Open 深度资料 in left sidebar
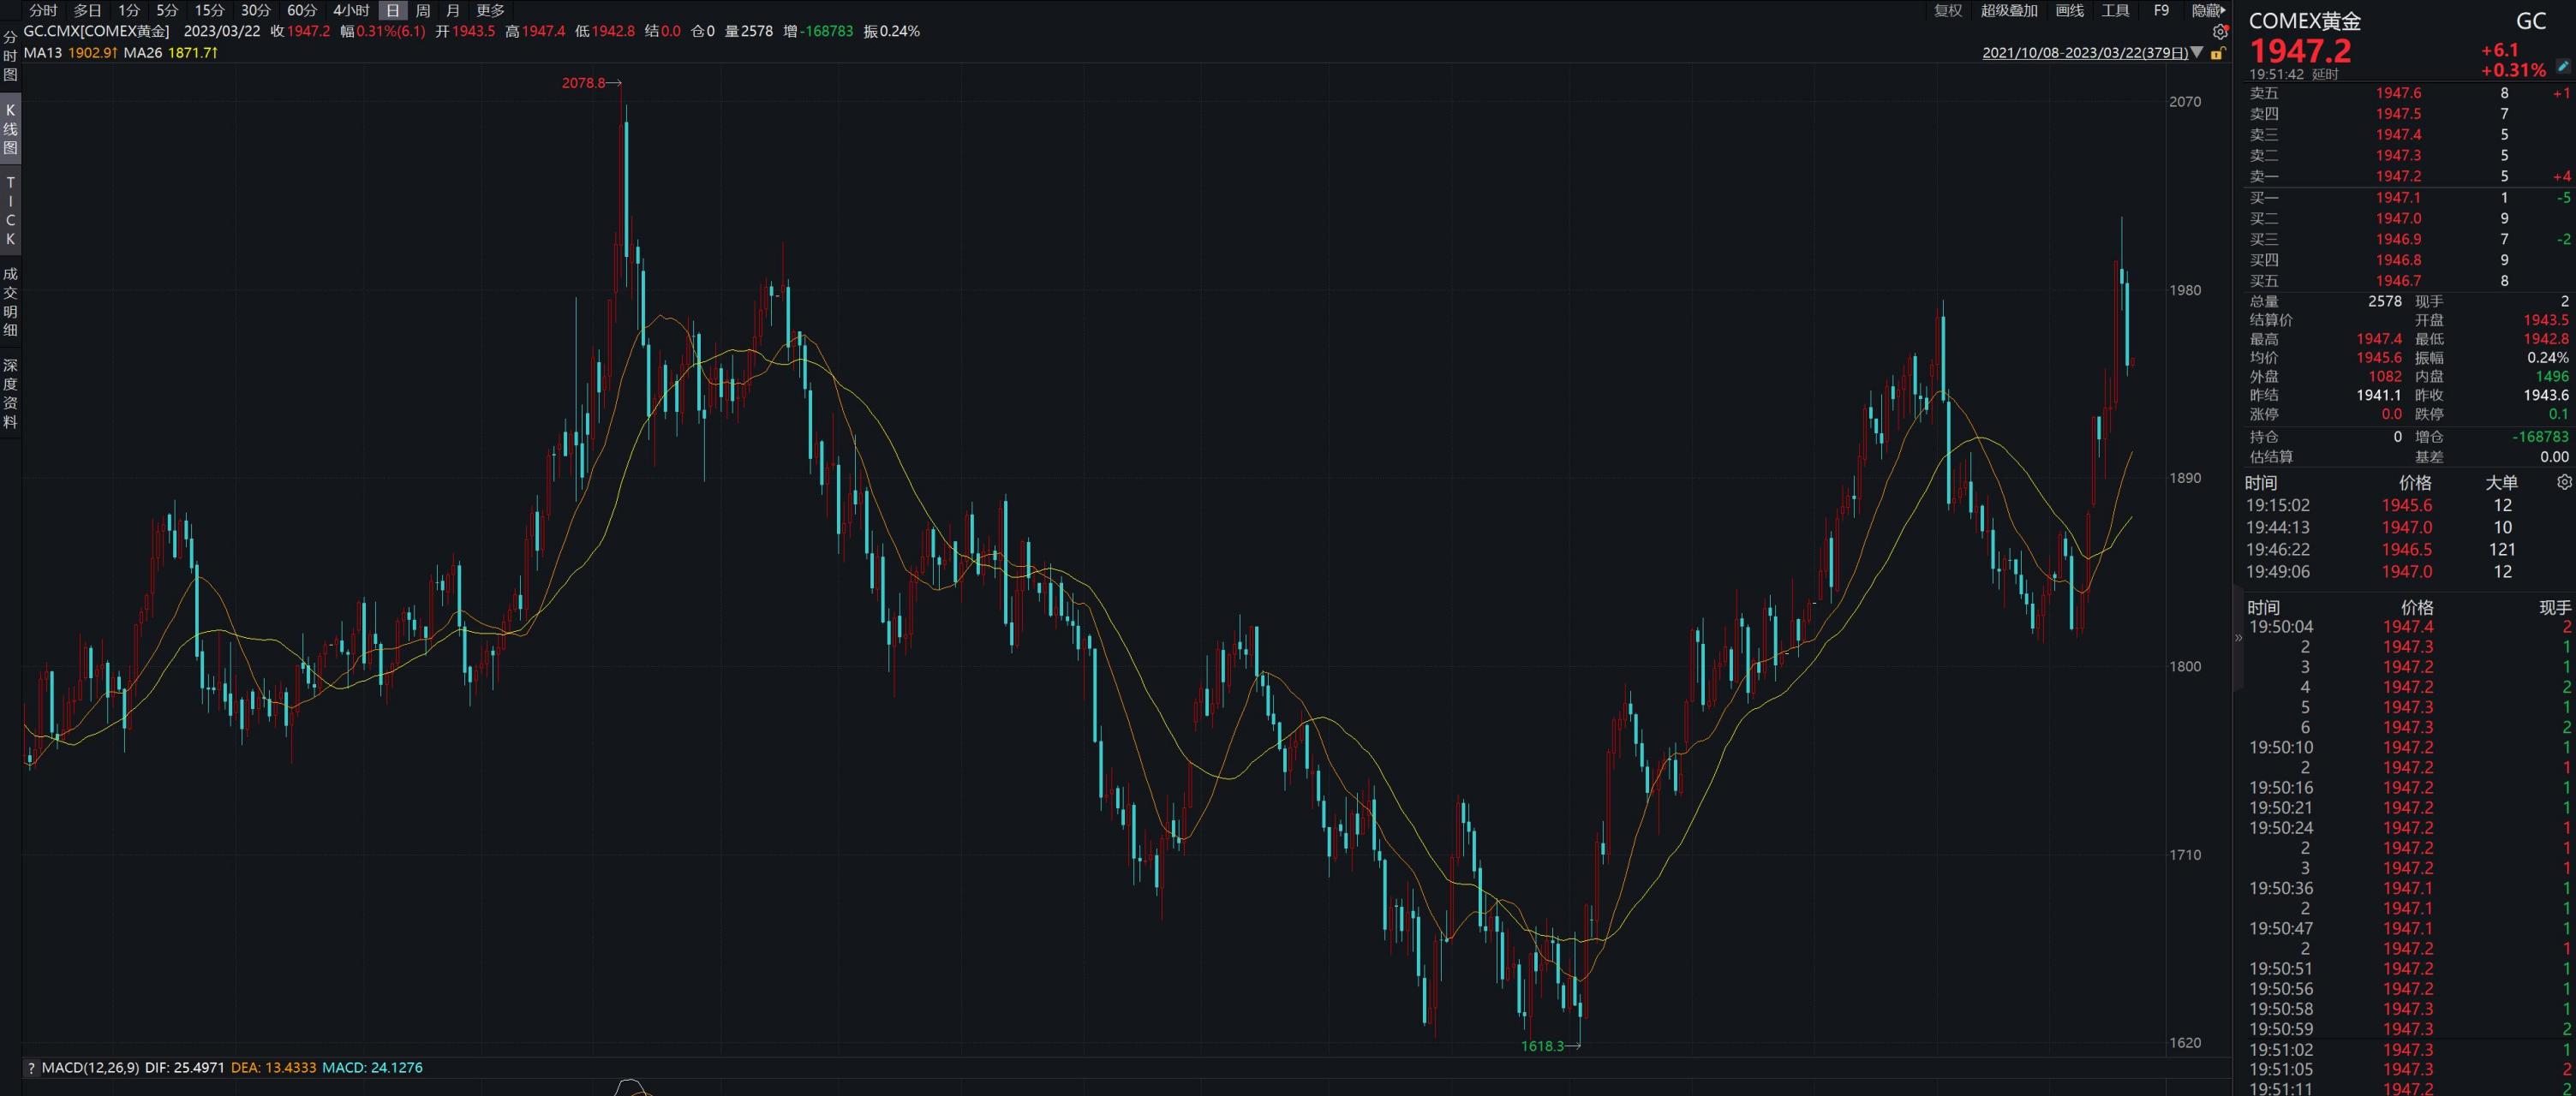 tap(10, 393)
